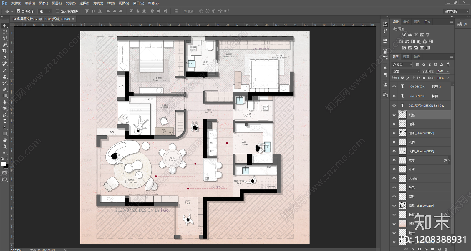Select the Crop tool
Image resolution: width=471 pixels, height=251 pixels.
click(5, 51)
